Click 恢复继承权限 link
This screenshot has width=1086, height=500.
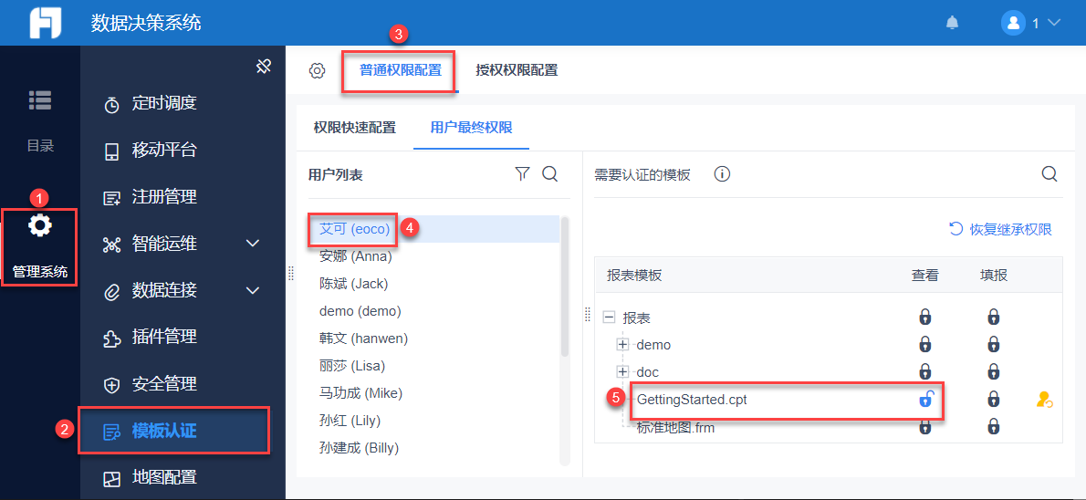(1001, 229)
